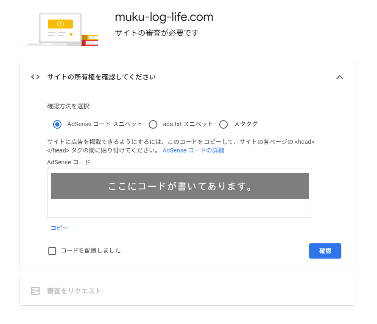Click the gray code placeholder banner

pyautogui.click(x=179, y=186)
